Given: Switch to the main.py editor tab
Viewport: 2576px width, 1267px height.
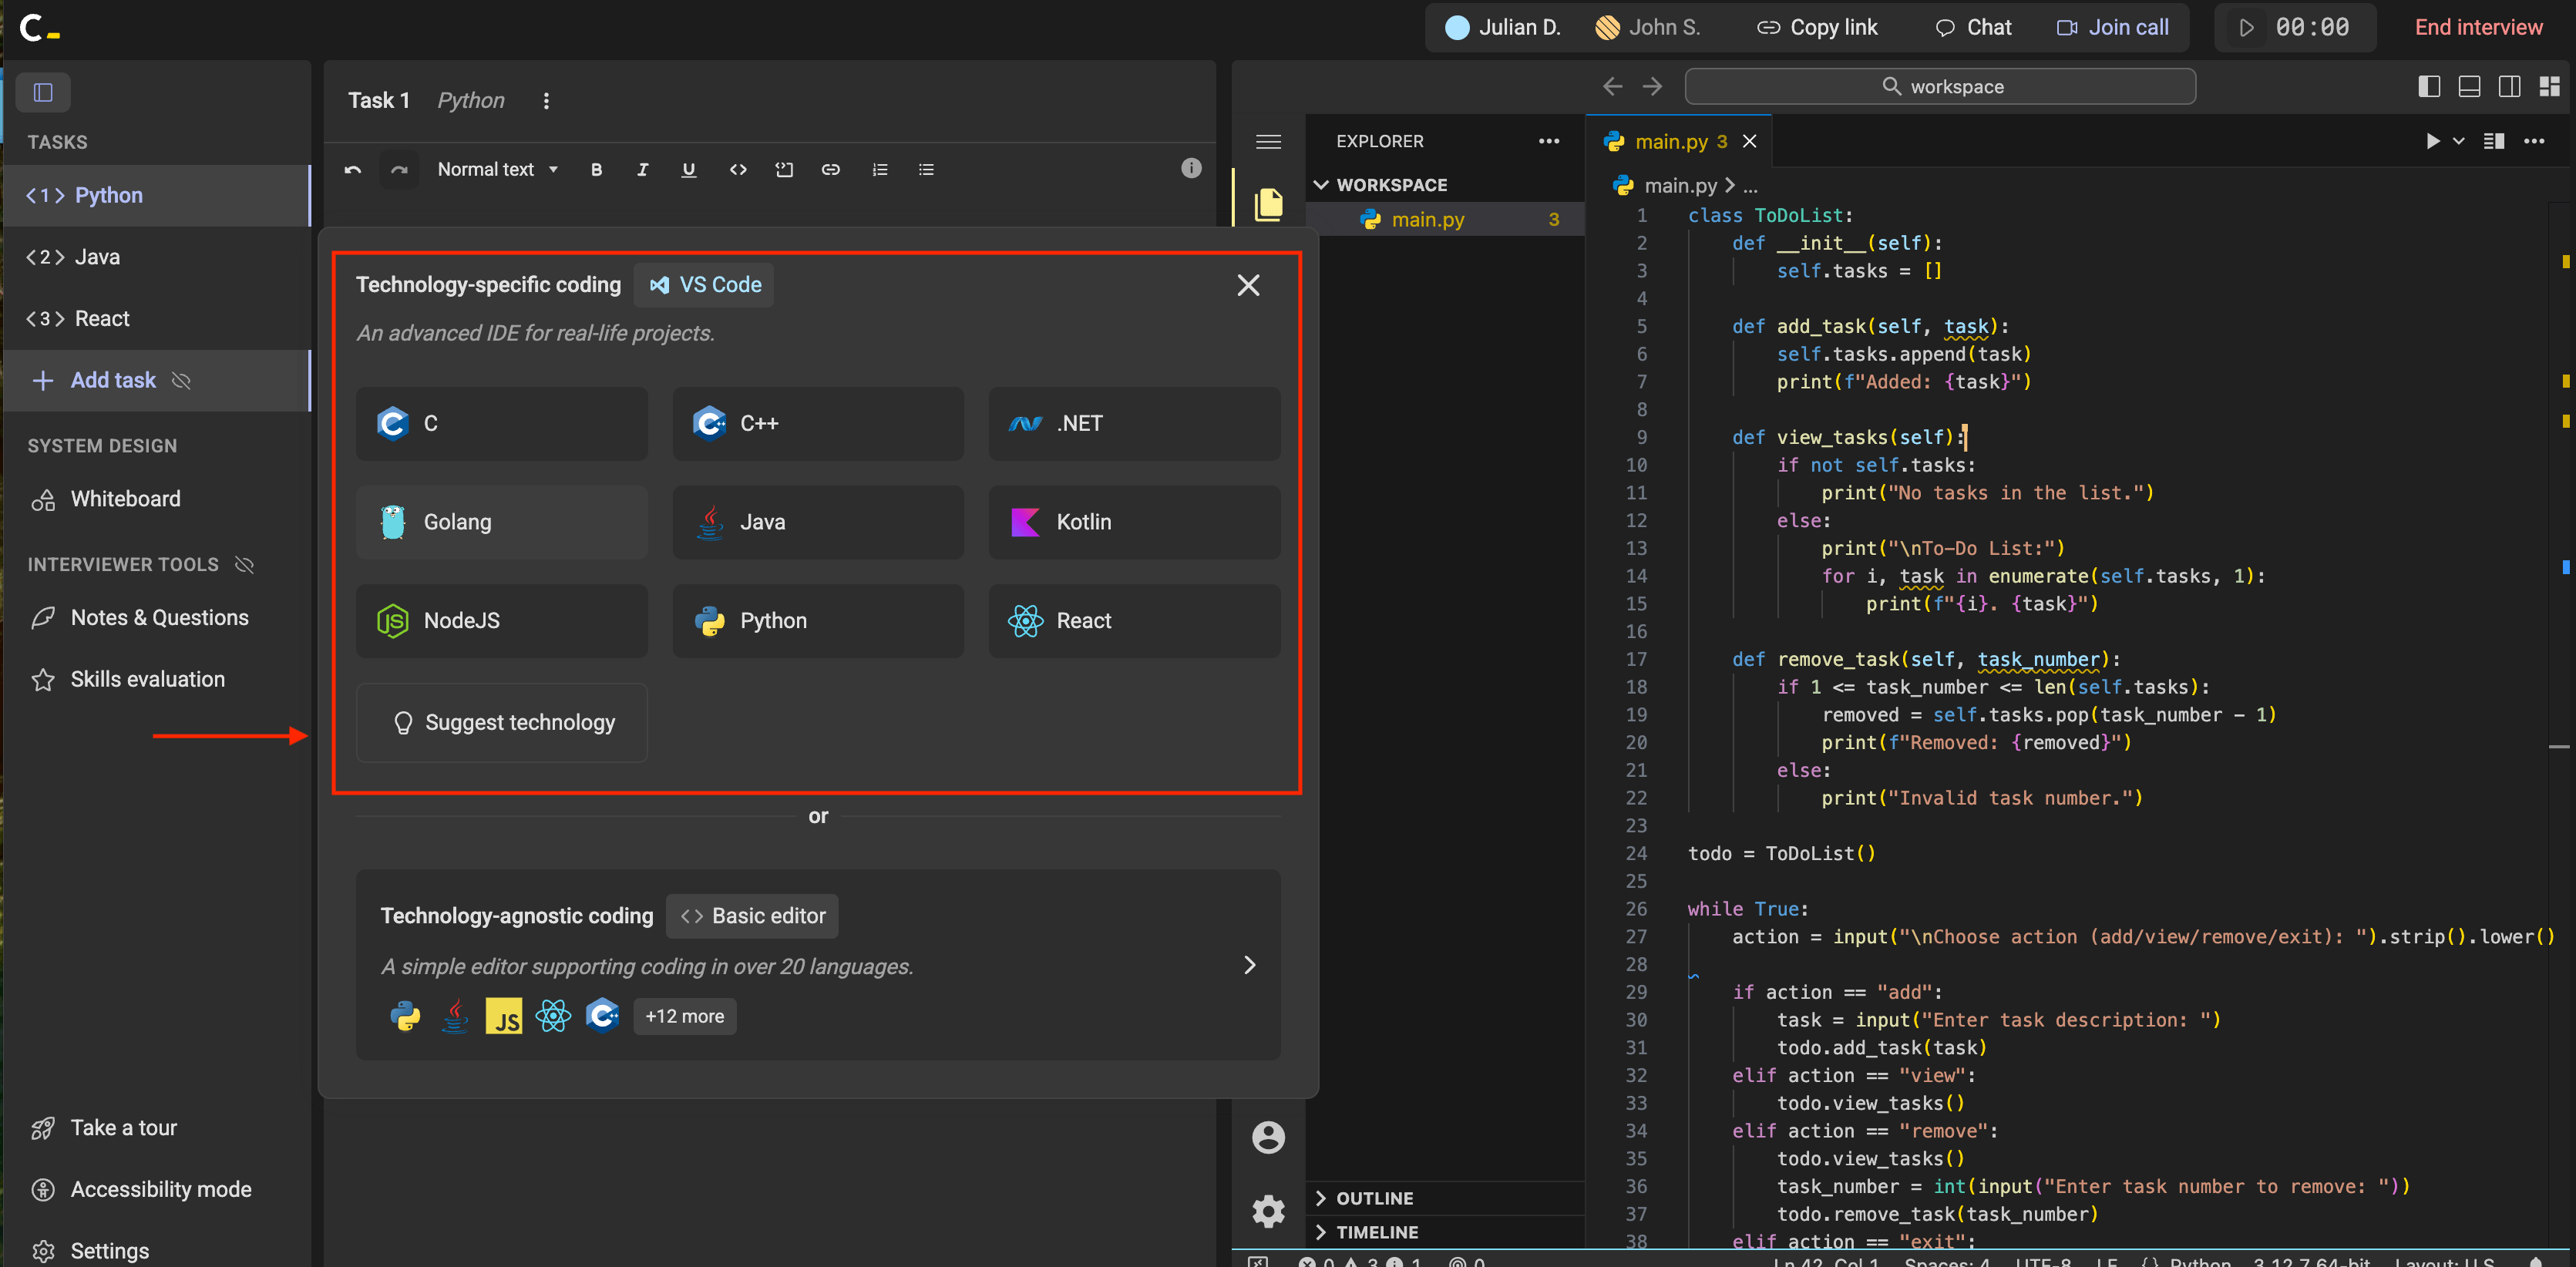Looking at the screenshot, I should 1670,142.
